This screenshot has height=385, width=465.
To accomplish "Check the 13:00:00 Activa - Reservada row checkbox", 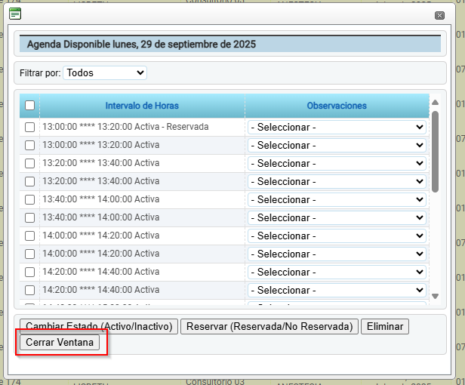I will point(29,127).
